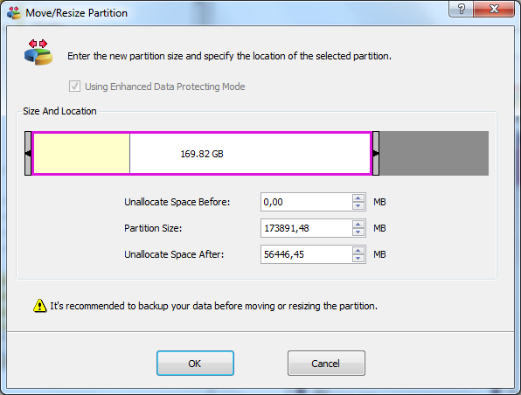Screen dimensions: 521x395
Task: Increase Partition Size with up arrow
Action: (358, 225)
